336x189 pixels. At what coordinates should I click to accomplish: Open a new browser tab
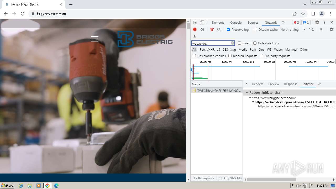click(x=71, y=4)
